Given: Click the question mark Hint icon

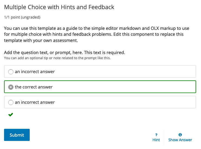Looking at the screenshot, I should pos(156,135).
